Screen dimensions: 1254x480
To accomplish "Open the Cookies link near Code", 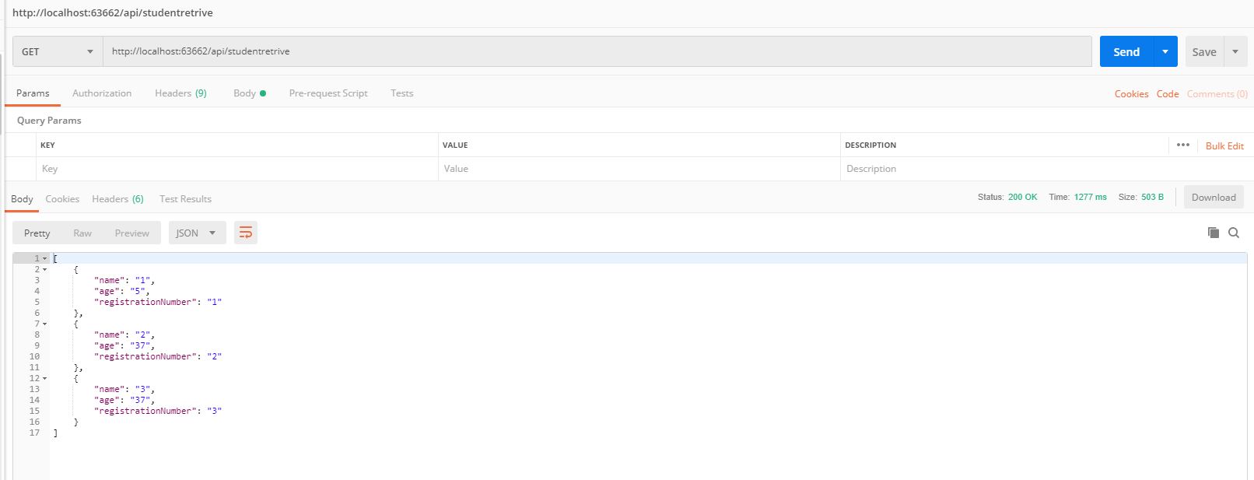I will (x=1131, y=93).
